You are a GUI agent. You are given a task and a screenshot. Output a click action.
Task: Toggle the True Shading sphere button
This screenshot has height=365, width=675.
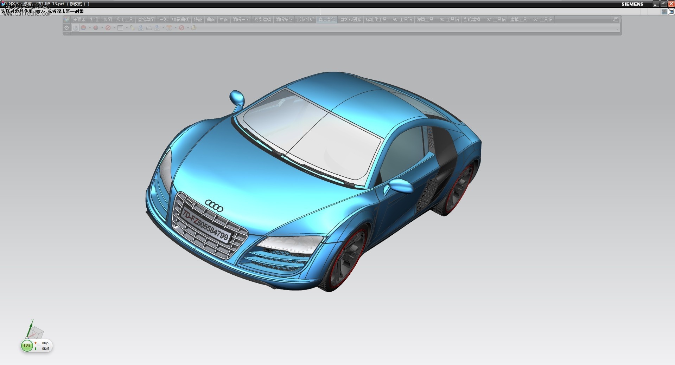76,28
